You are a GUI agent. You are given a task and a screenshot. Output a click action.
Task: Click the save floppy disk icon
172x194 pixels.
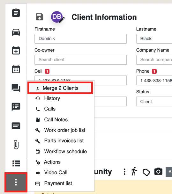click(x=40, y=17)
